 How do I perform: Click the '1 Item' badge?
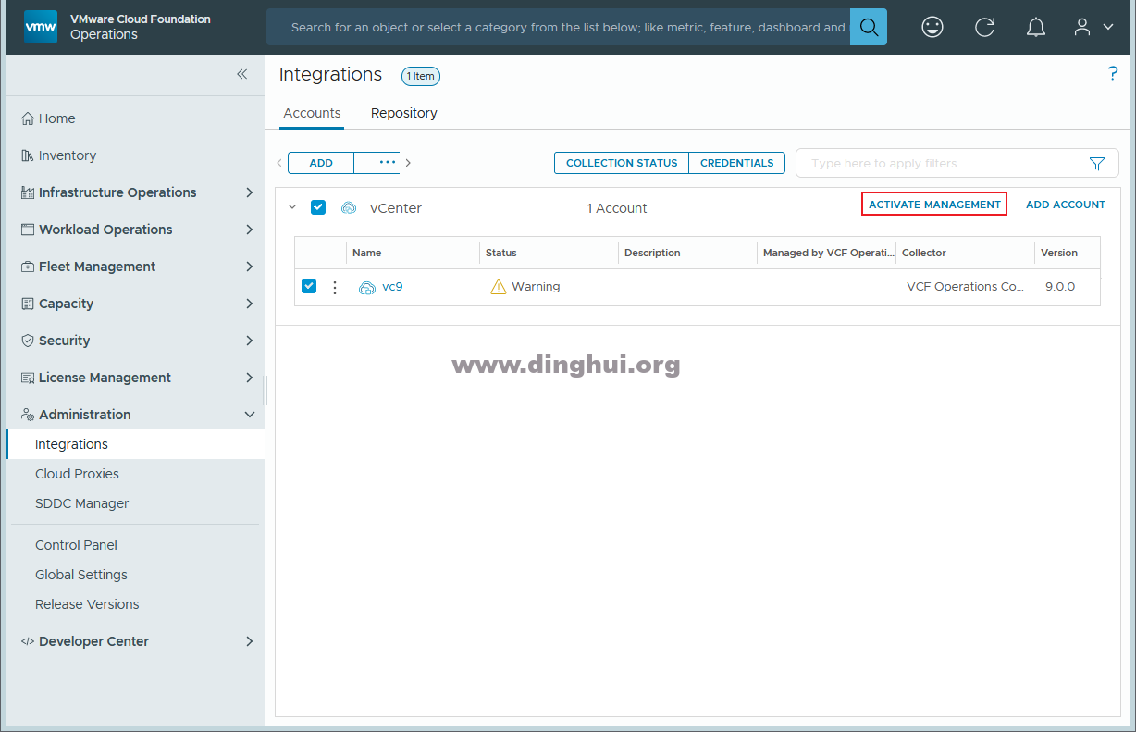tap(421, 76)
